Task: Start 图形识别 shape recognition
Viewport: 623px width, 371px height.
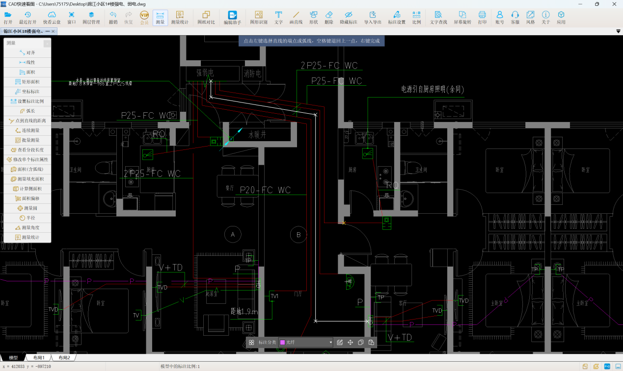Action: (x=259, y=18)
